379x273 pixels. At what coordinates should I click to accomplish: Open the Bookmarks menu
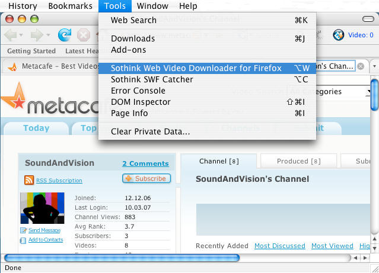pyautogui.click(x=71, y=6)
